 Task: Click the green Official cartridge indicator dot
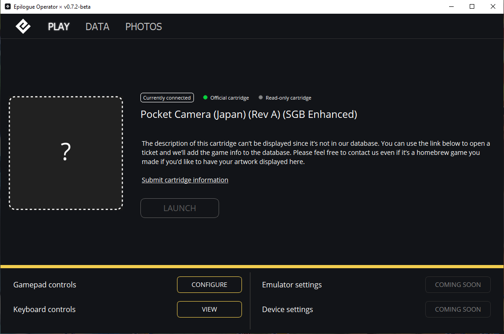(205, 97)
